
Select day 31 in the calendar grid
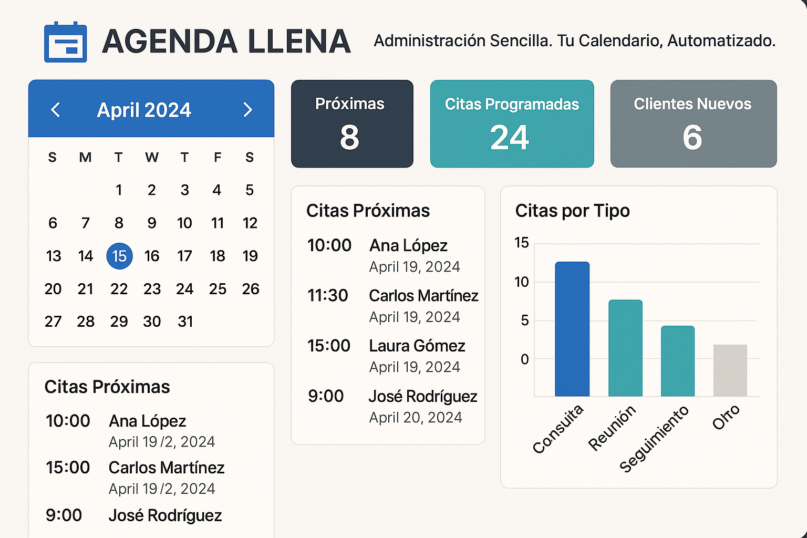tap(185, 322)
